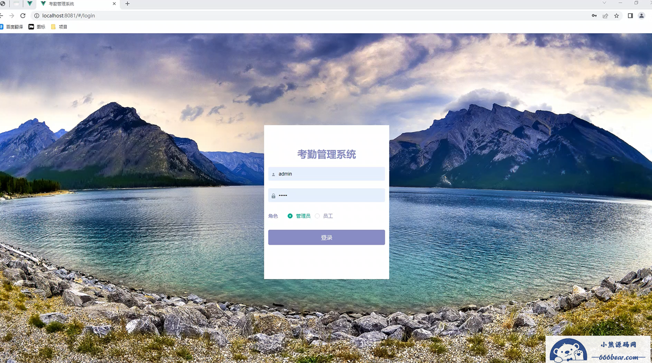Viewport: 652px width, 363px height.
Task: Open the user profile avatar icon
Action: pyautogui.click(x=642, y=16)
